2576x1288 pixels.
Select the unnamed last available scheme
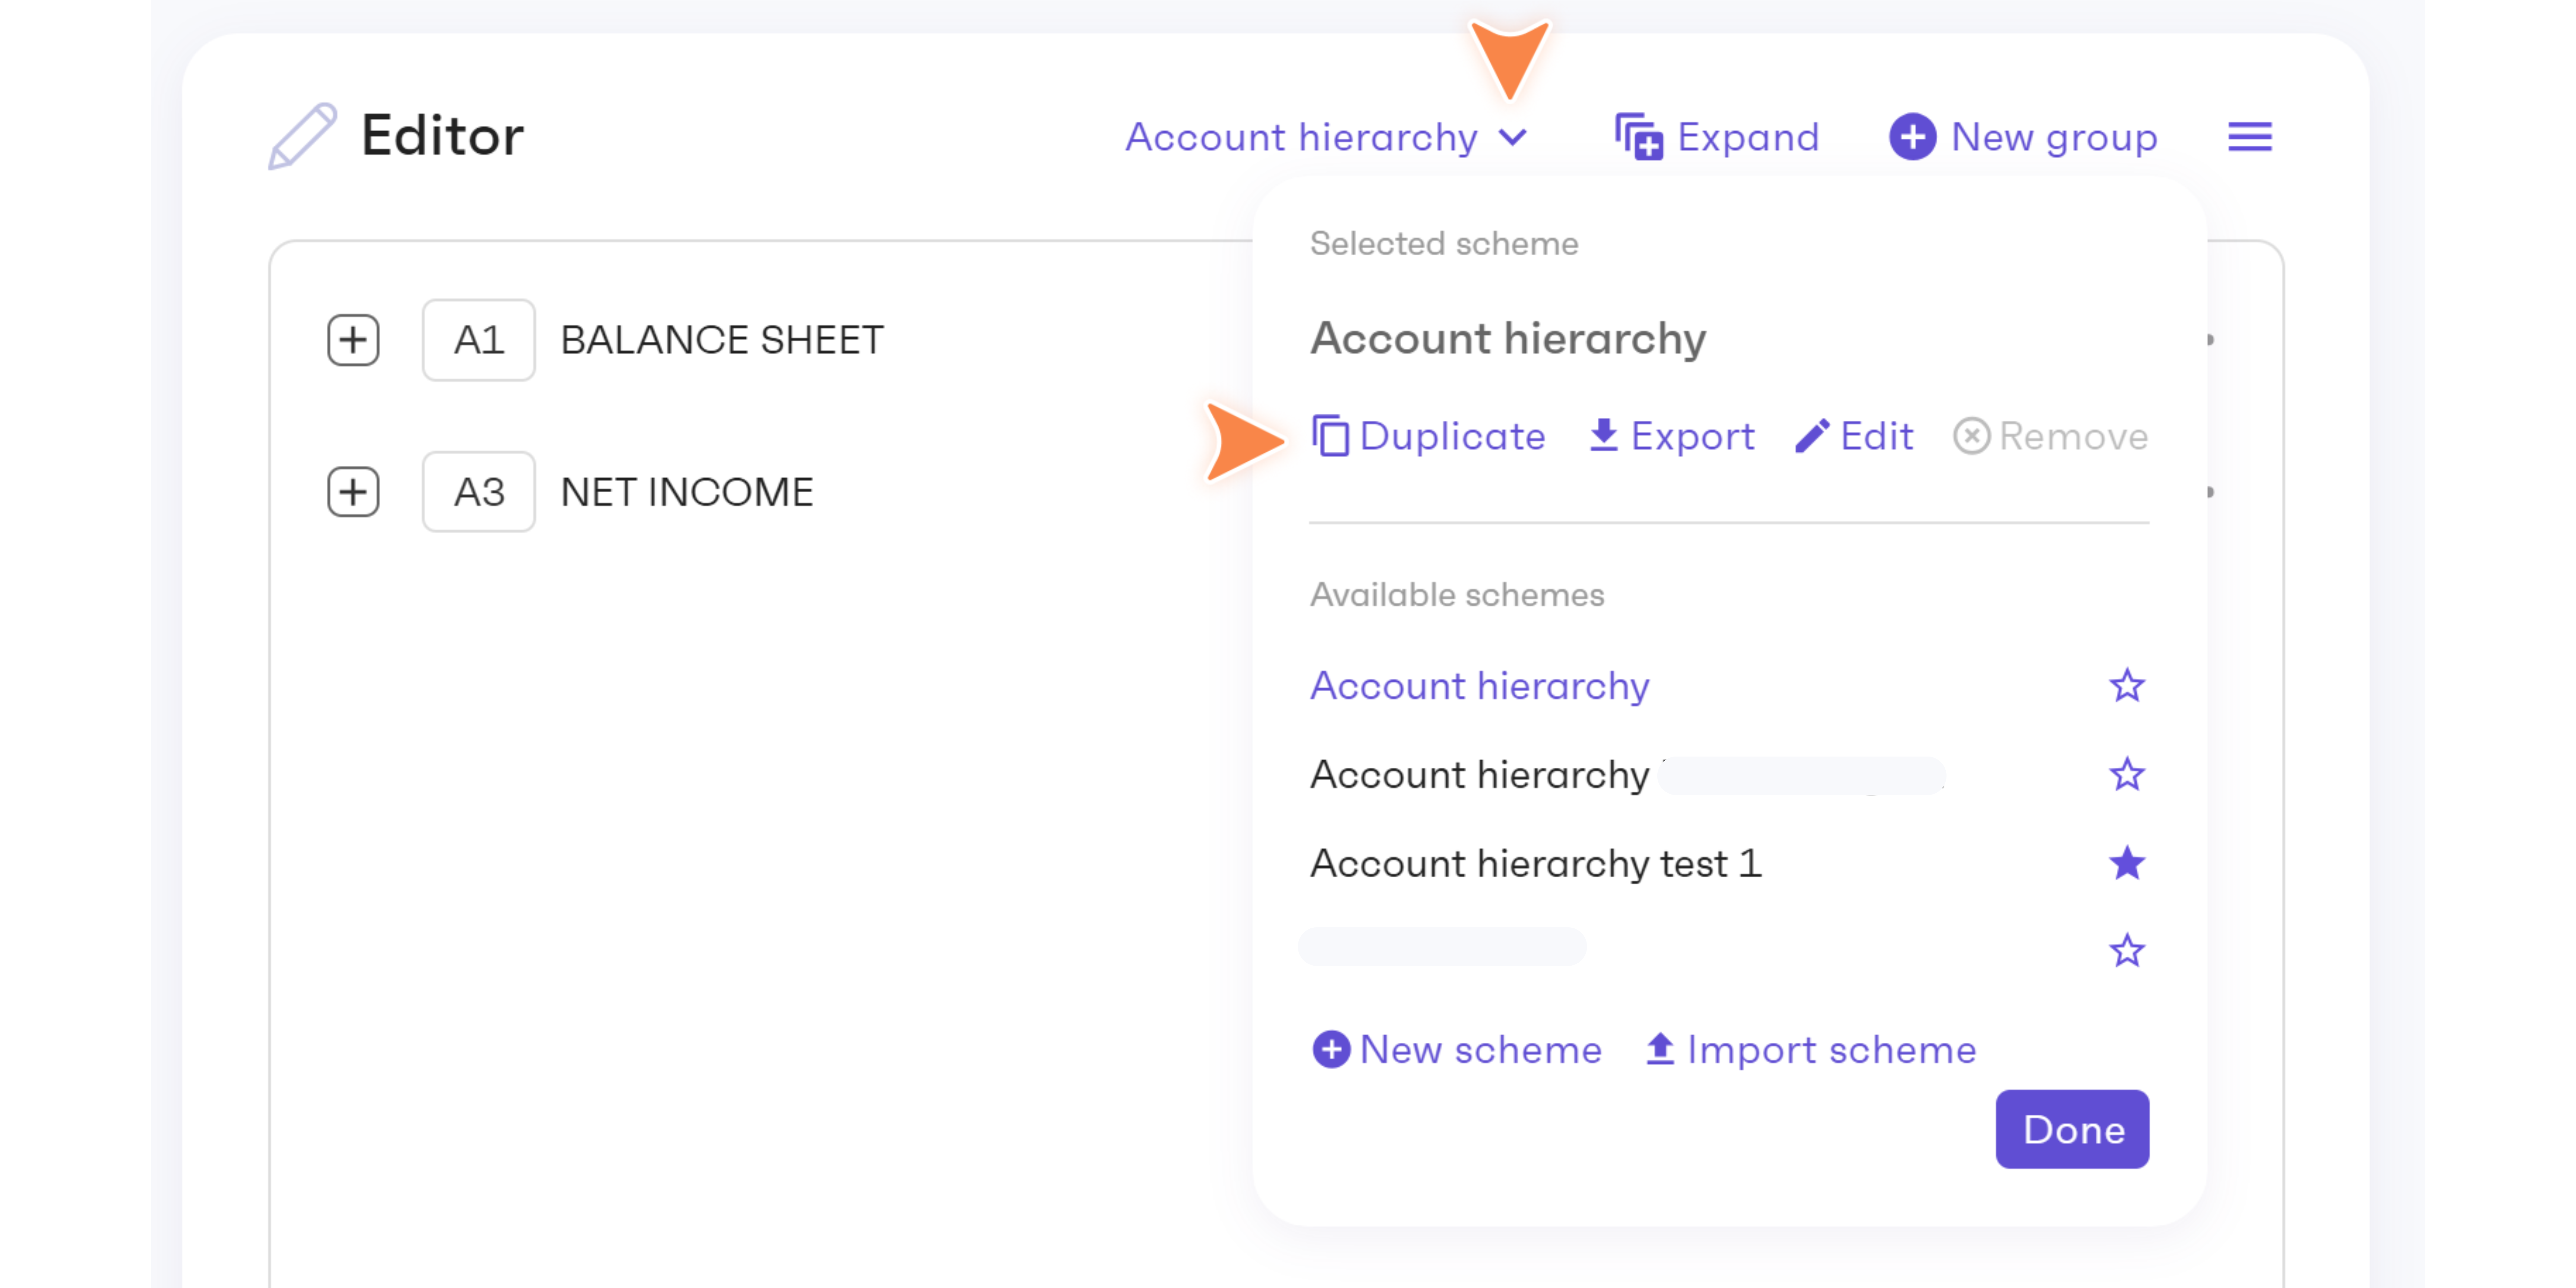pyautogui.click(x=1441, y=947)
